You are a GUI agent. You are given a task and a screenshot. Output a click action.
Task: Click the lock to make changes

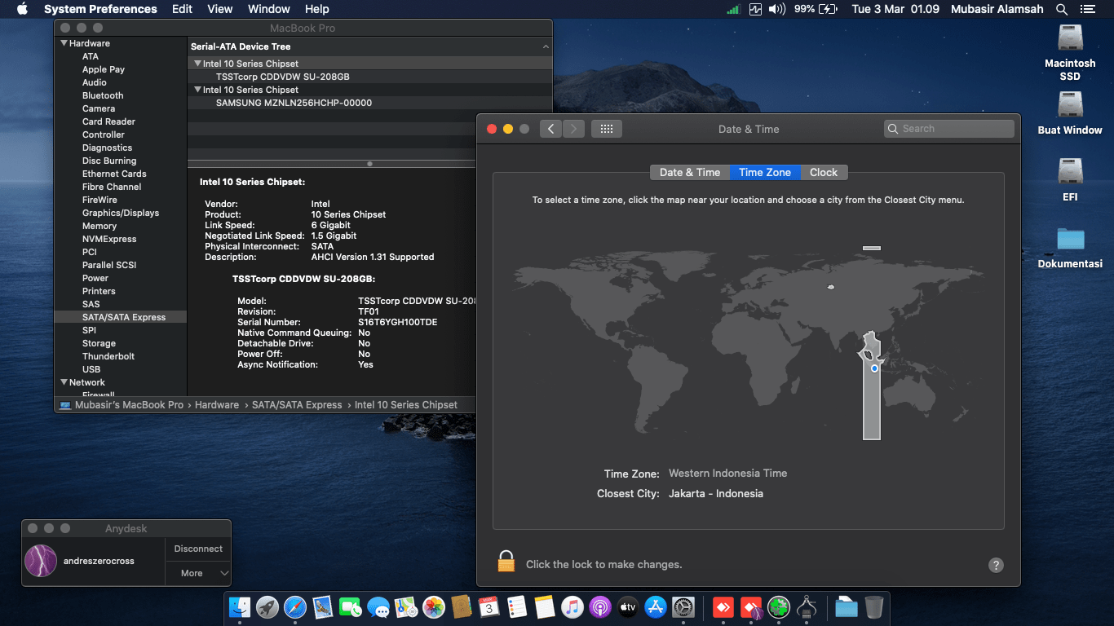pos(506,562)
